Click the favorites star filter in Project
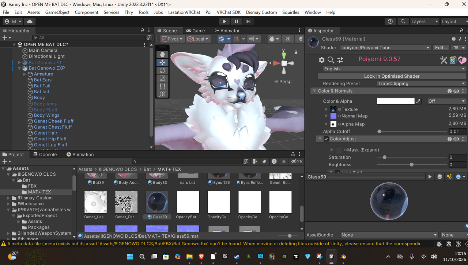The image size is (468, 265). [x=284, y=161]
